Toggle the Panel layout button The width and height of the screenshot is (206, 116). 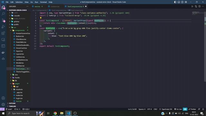[179, 2]
